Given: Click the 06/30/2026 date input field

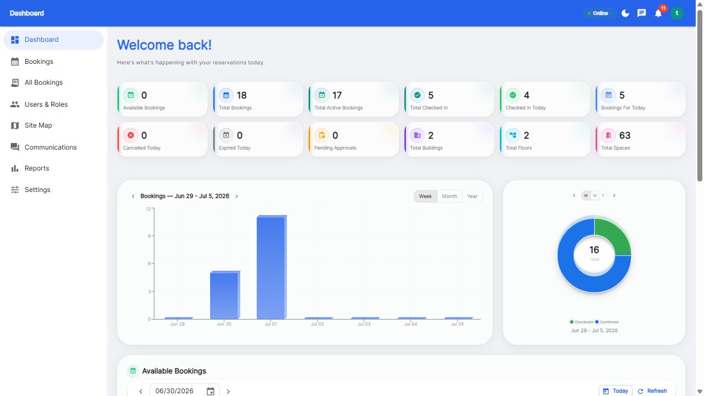Looking at the screenshot, I should point(185,391).
